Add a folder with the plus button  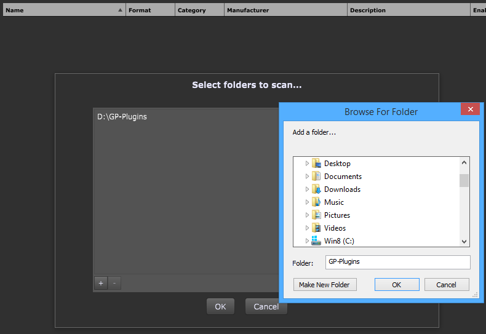click(x=101, y=283)
